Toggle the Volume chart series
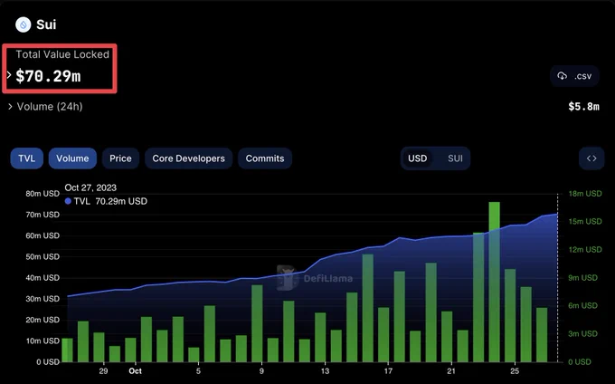The height and width of the screenshot is (384, 615). click(72, 158)
